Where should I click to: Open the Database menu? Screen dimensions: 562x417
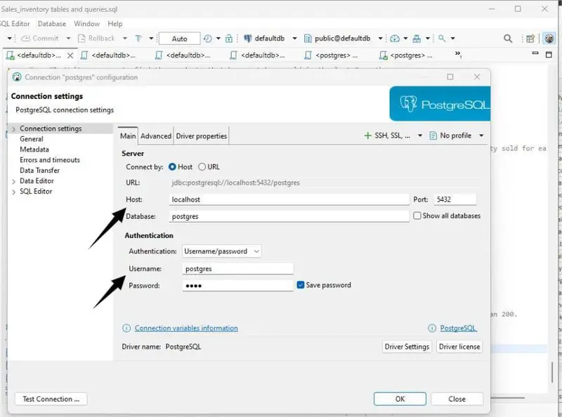click(52, 24)
